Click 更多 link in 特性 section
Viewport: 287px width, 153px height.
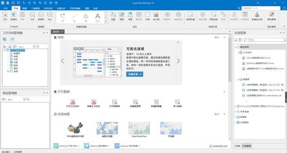click(x=217, y=37)
